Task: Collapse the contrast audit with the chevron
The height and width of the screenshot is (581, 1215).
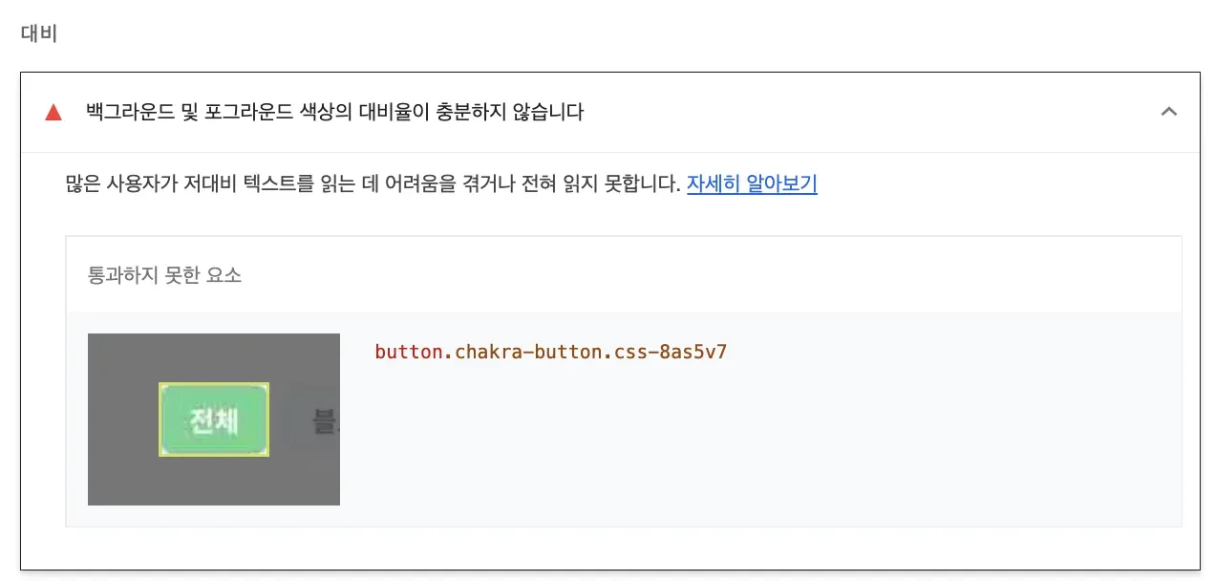Action: pyautogui.click(x=1168, y=112)
